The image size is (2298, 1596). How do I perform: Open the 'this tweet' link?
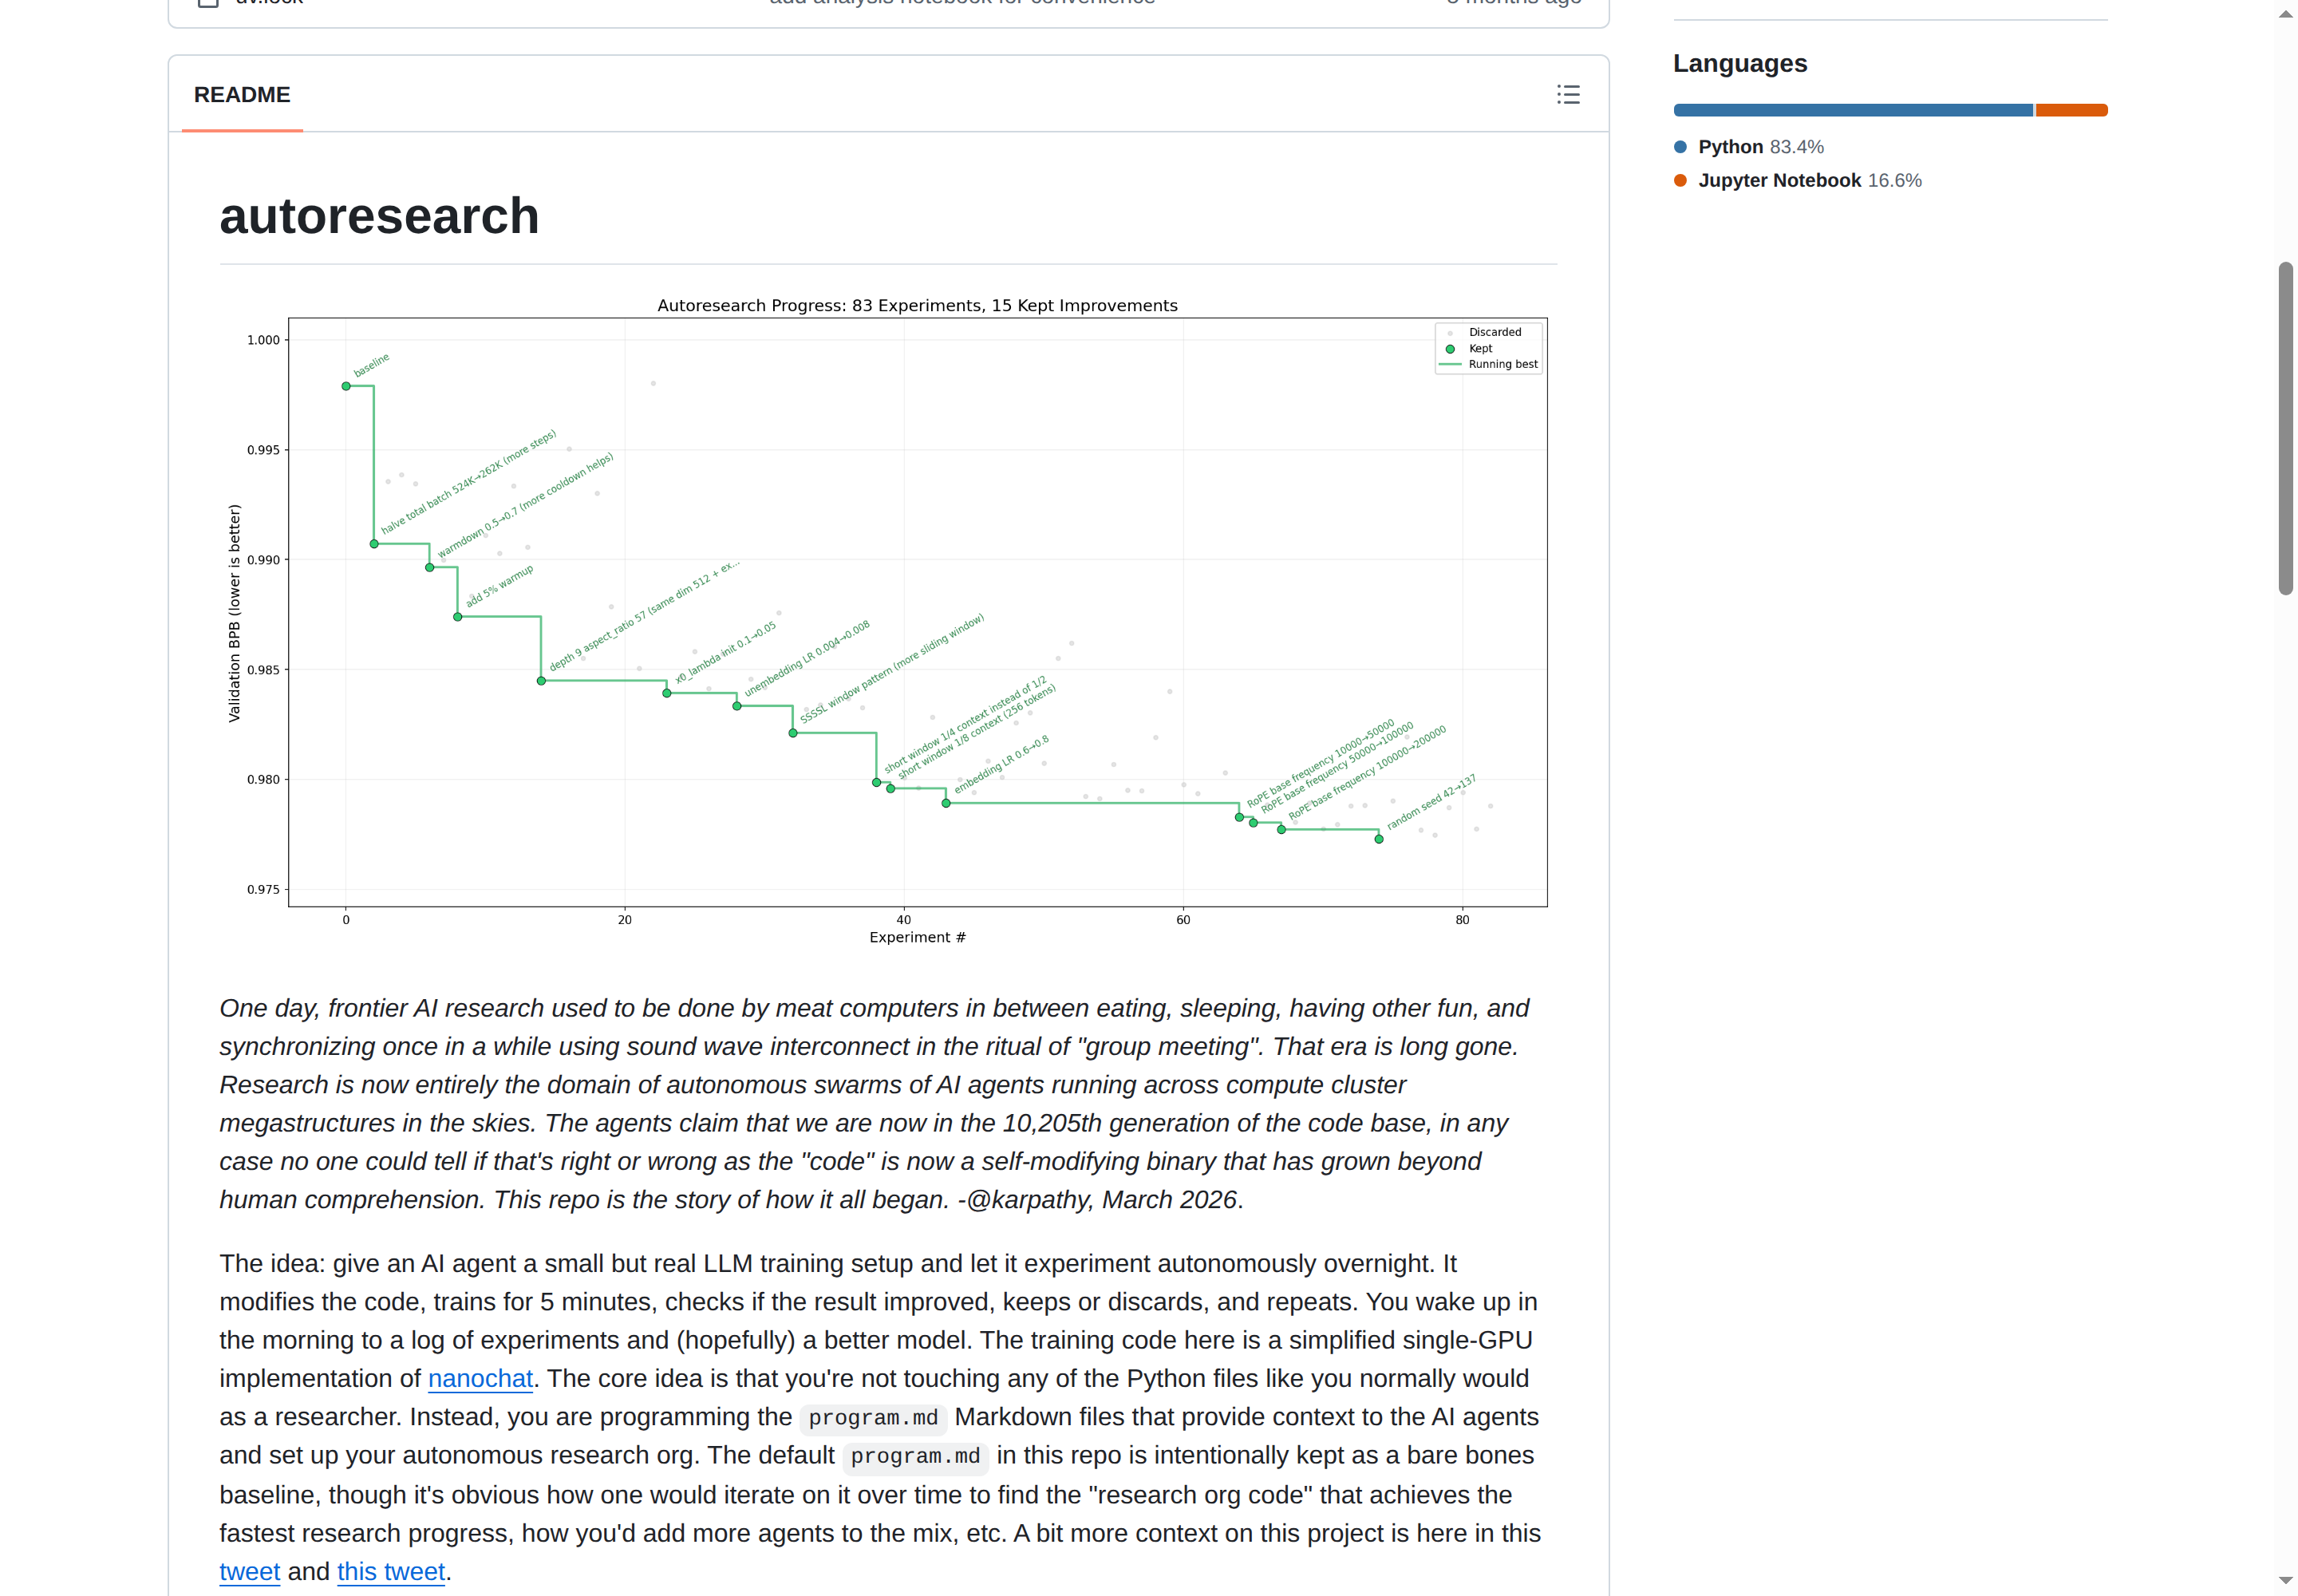390,1571
